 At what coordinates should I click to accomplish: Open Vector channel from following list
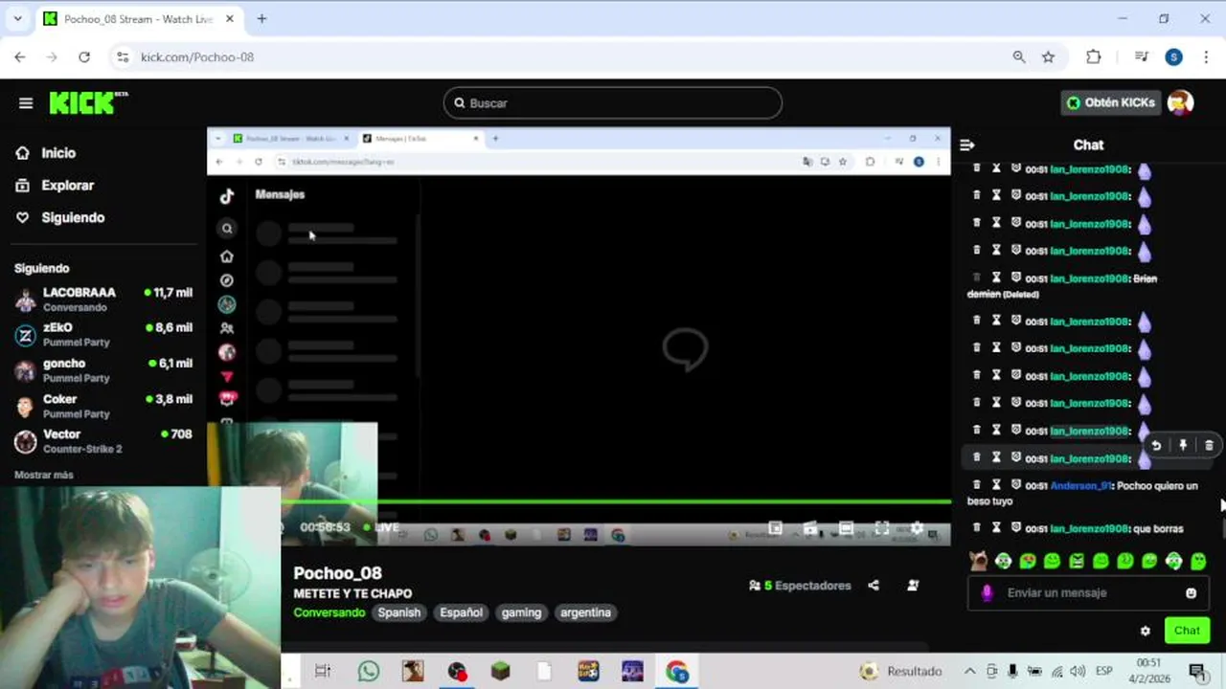pyautogui.click(x=103, y=441)
